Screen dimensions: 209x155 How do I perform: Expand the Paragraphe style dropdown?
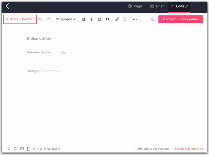pos(66,19)
